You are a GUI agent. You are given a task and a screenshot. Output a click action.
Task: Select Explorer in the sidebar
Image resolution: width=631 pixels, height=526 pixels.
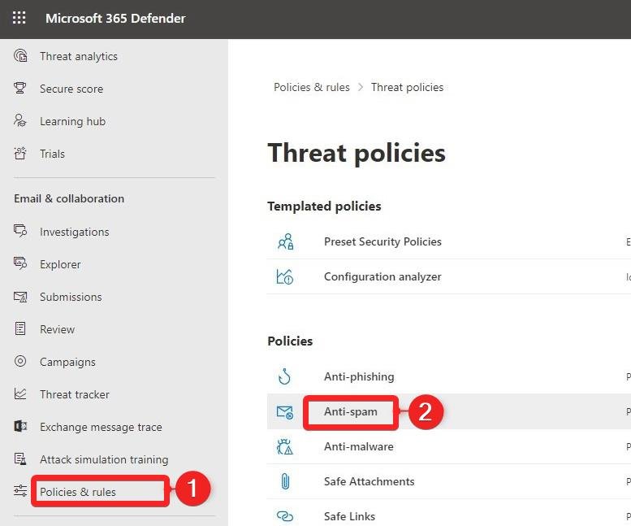(x=60, y=264)
